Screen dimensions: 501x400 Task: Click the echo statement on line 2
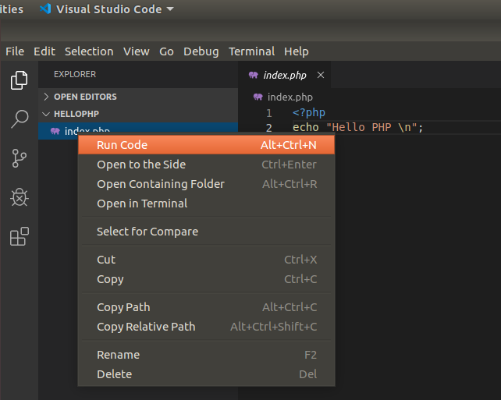[x=358, y=127]
